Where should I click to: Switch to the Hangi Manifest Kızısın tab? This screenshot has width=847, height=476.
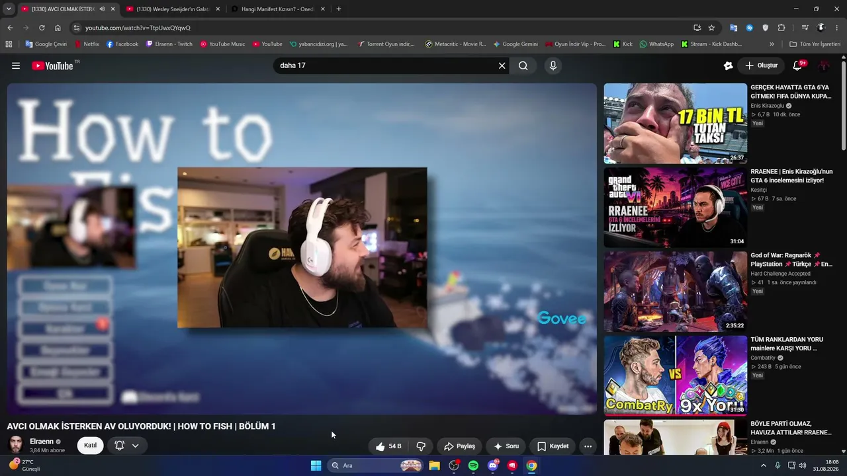click(x=277, y=9)
